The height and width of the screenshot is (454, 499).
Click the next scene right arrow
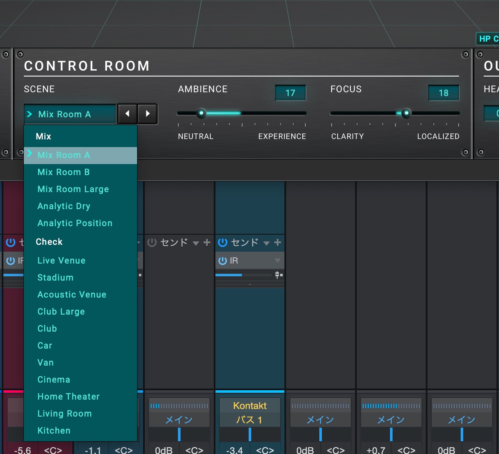[148, 113]
